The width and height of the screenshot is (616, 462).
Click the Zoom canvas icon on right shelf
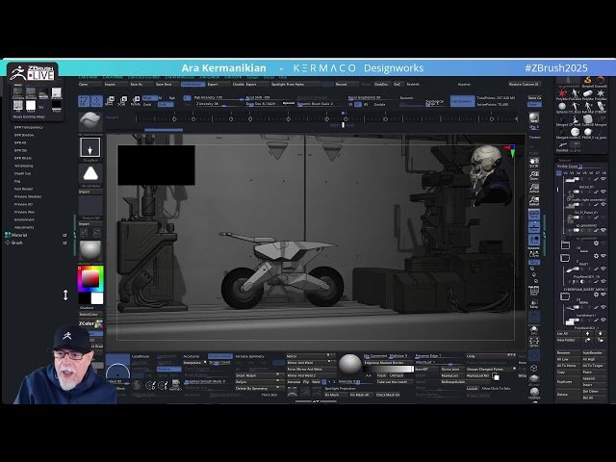(534, 175)
